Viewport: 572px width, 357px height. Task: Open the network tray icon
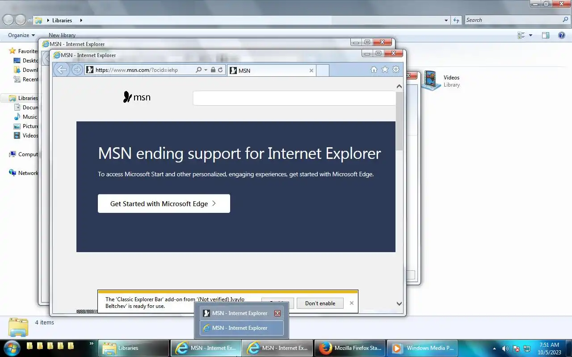point(527,349)
